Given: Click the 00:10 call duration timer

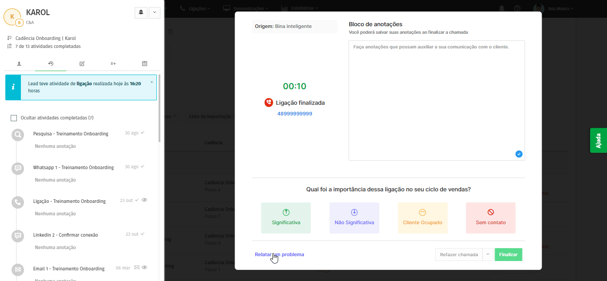Looking at the screenshot, I should coord(295,86).
